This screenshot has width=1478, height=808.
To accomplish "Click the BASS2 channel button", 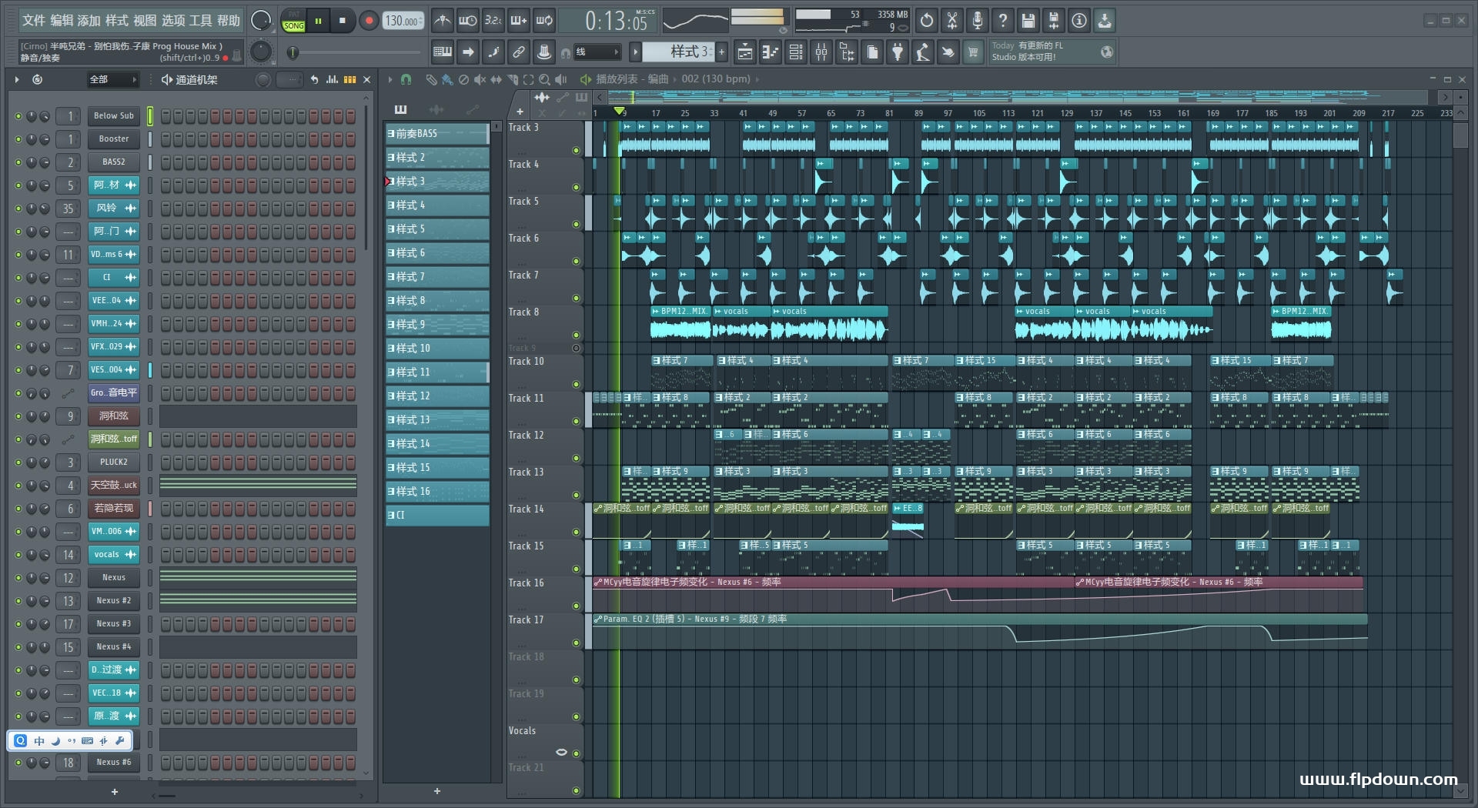I will tap(113, 162).
